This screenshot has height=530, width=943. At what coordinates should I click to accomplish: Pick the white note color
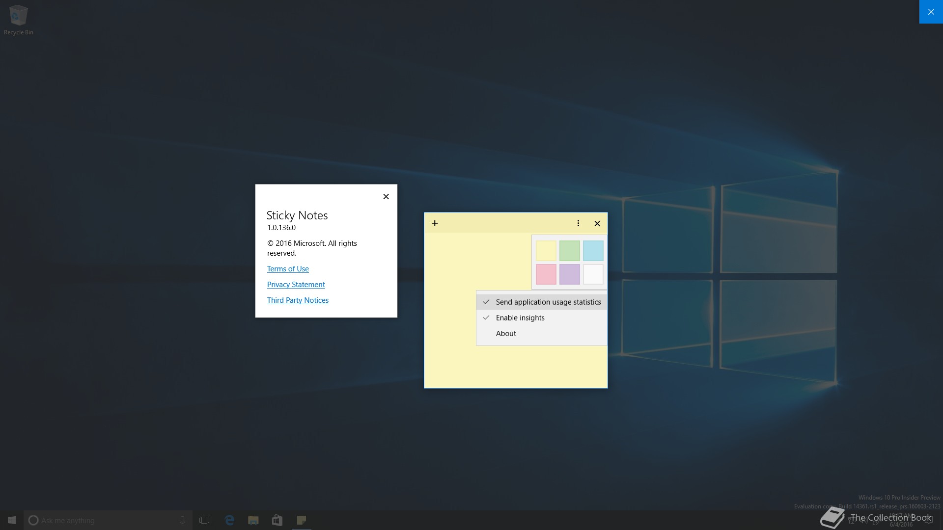pos(593,274)
